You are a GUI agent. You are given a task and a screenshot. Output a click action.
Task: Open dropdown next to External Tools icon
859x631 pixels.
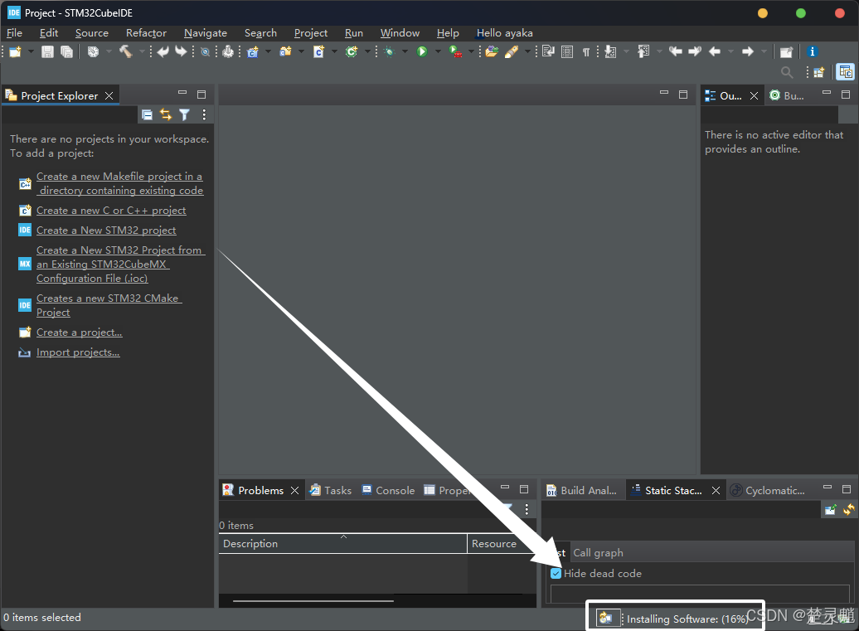click(x=471, y=51)
